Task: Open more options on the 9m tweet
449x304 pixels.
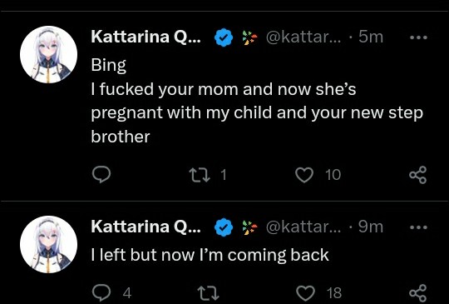Action: [418, 227]
